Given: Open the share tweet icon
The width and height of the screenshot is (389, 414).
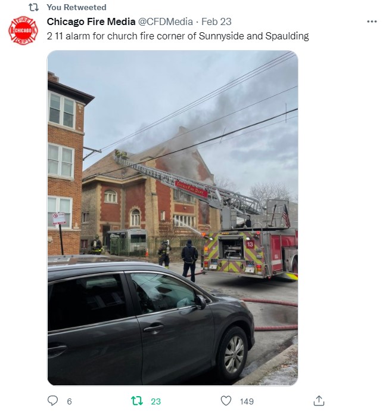Looking at the screenshot, I should click(x=319, y=400).
